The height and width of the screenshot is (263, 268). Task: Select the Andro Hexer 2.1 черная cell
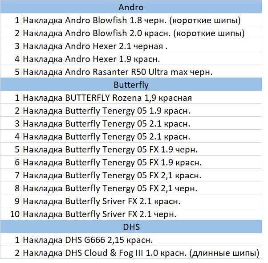point(142,46)
